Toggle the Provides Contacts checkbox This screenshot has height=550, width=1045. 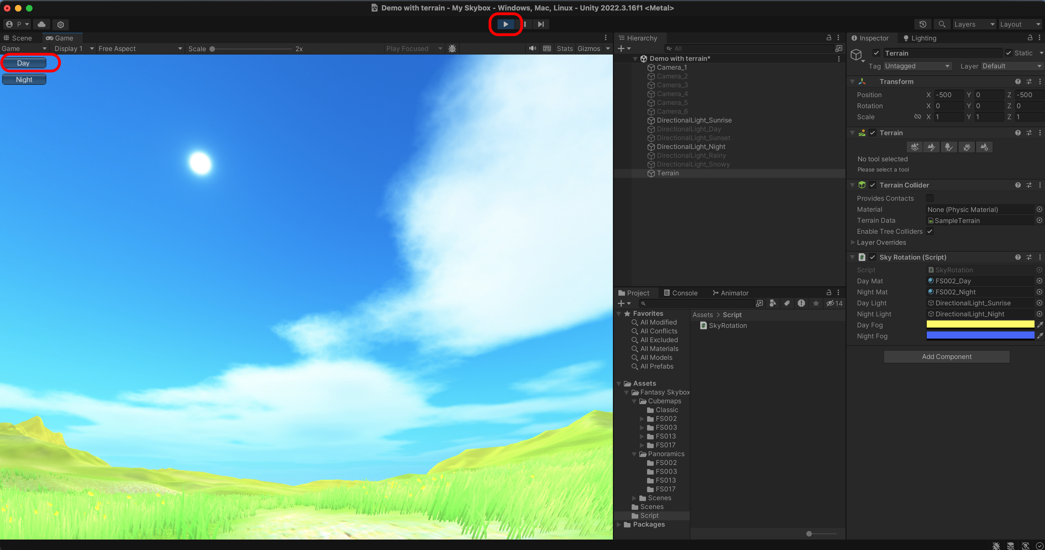pyautogui.click(x=930, y=198)
